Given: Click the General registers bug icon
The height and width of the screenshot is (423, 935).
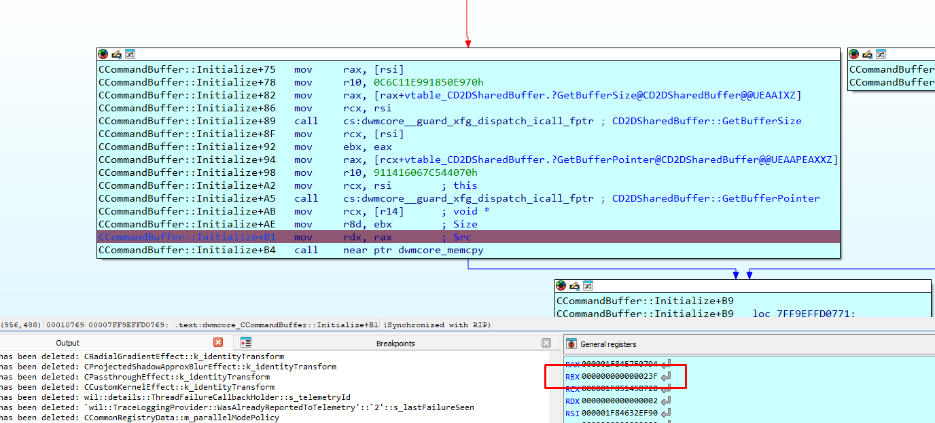Looking at the screenshot, I should point(571,344).
